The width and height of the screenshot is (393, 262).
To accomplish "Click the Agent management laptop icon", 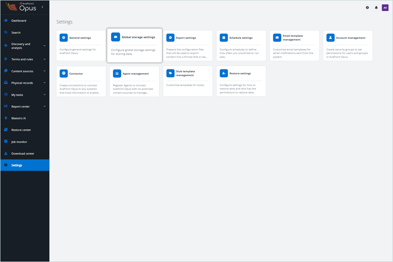I will (117, 73).
